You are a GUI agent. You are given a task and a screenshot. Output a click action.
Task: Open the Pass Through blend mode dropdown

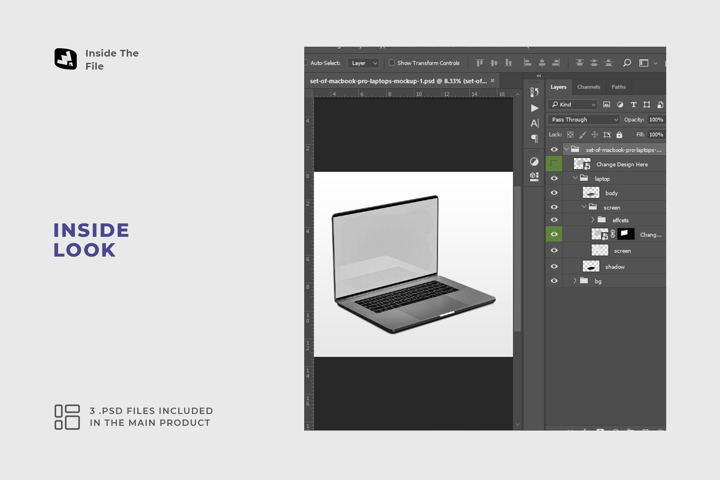584,119
